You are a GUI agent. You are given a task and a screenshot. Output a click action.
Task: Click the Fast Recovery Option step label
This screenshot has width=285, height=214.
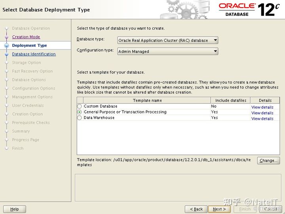pos(32,71)
